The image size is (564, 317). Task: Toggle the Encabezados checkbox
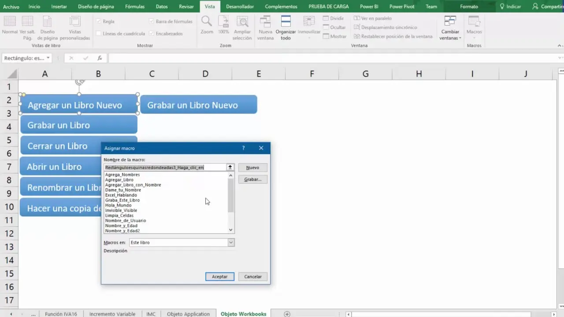point(152,33)
